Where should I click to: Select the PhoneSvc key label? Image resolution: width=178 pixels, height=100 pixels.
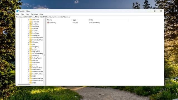pyautogui.click(x=36, y=35)
